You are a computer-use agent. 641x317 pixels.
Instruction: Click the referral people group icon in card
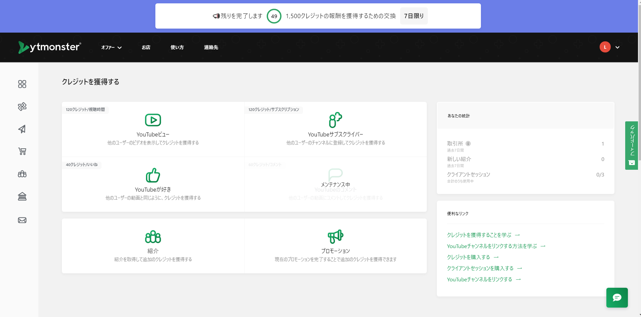pyautogui.click(x=153, y=237)
